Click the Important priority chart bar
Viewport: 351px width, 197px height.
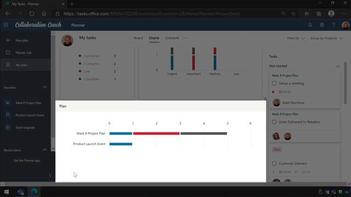click(x=194, y=59)
